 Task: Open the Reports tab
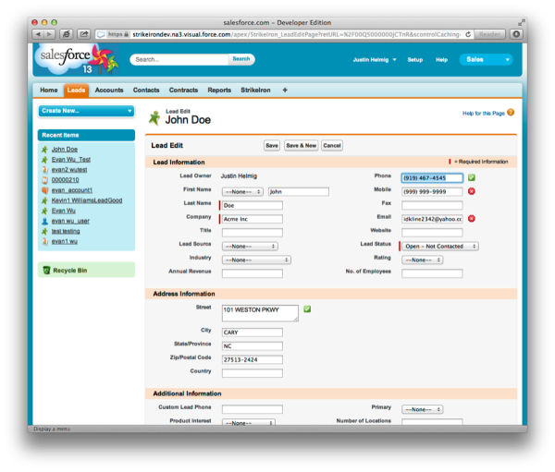click(219, 91)
